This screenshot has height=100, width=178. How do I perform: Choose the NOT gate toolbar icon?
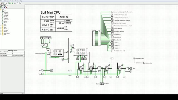pos(15,3)
